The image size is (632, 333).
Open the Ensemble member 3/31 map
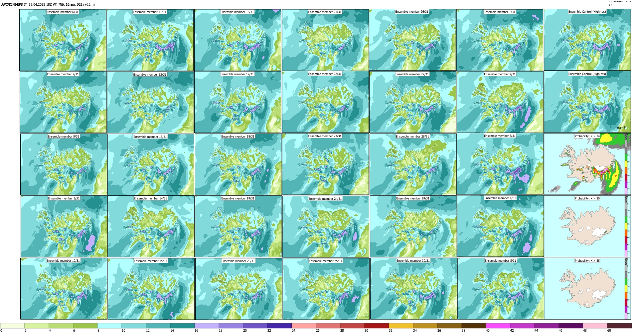click(x=500, y=164)
